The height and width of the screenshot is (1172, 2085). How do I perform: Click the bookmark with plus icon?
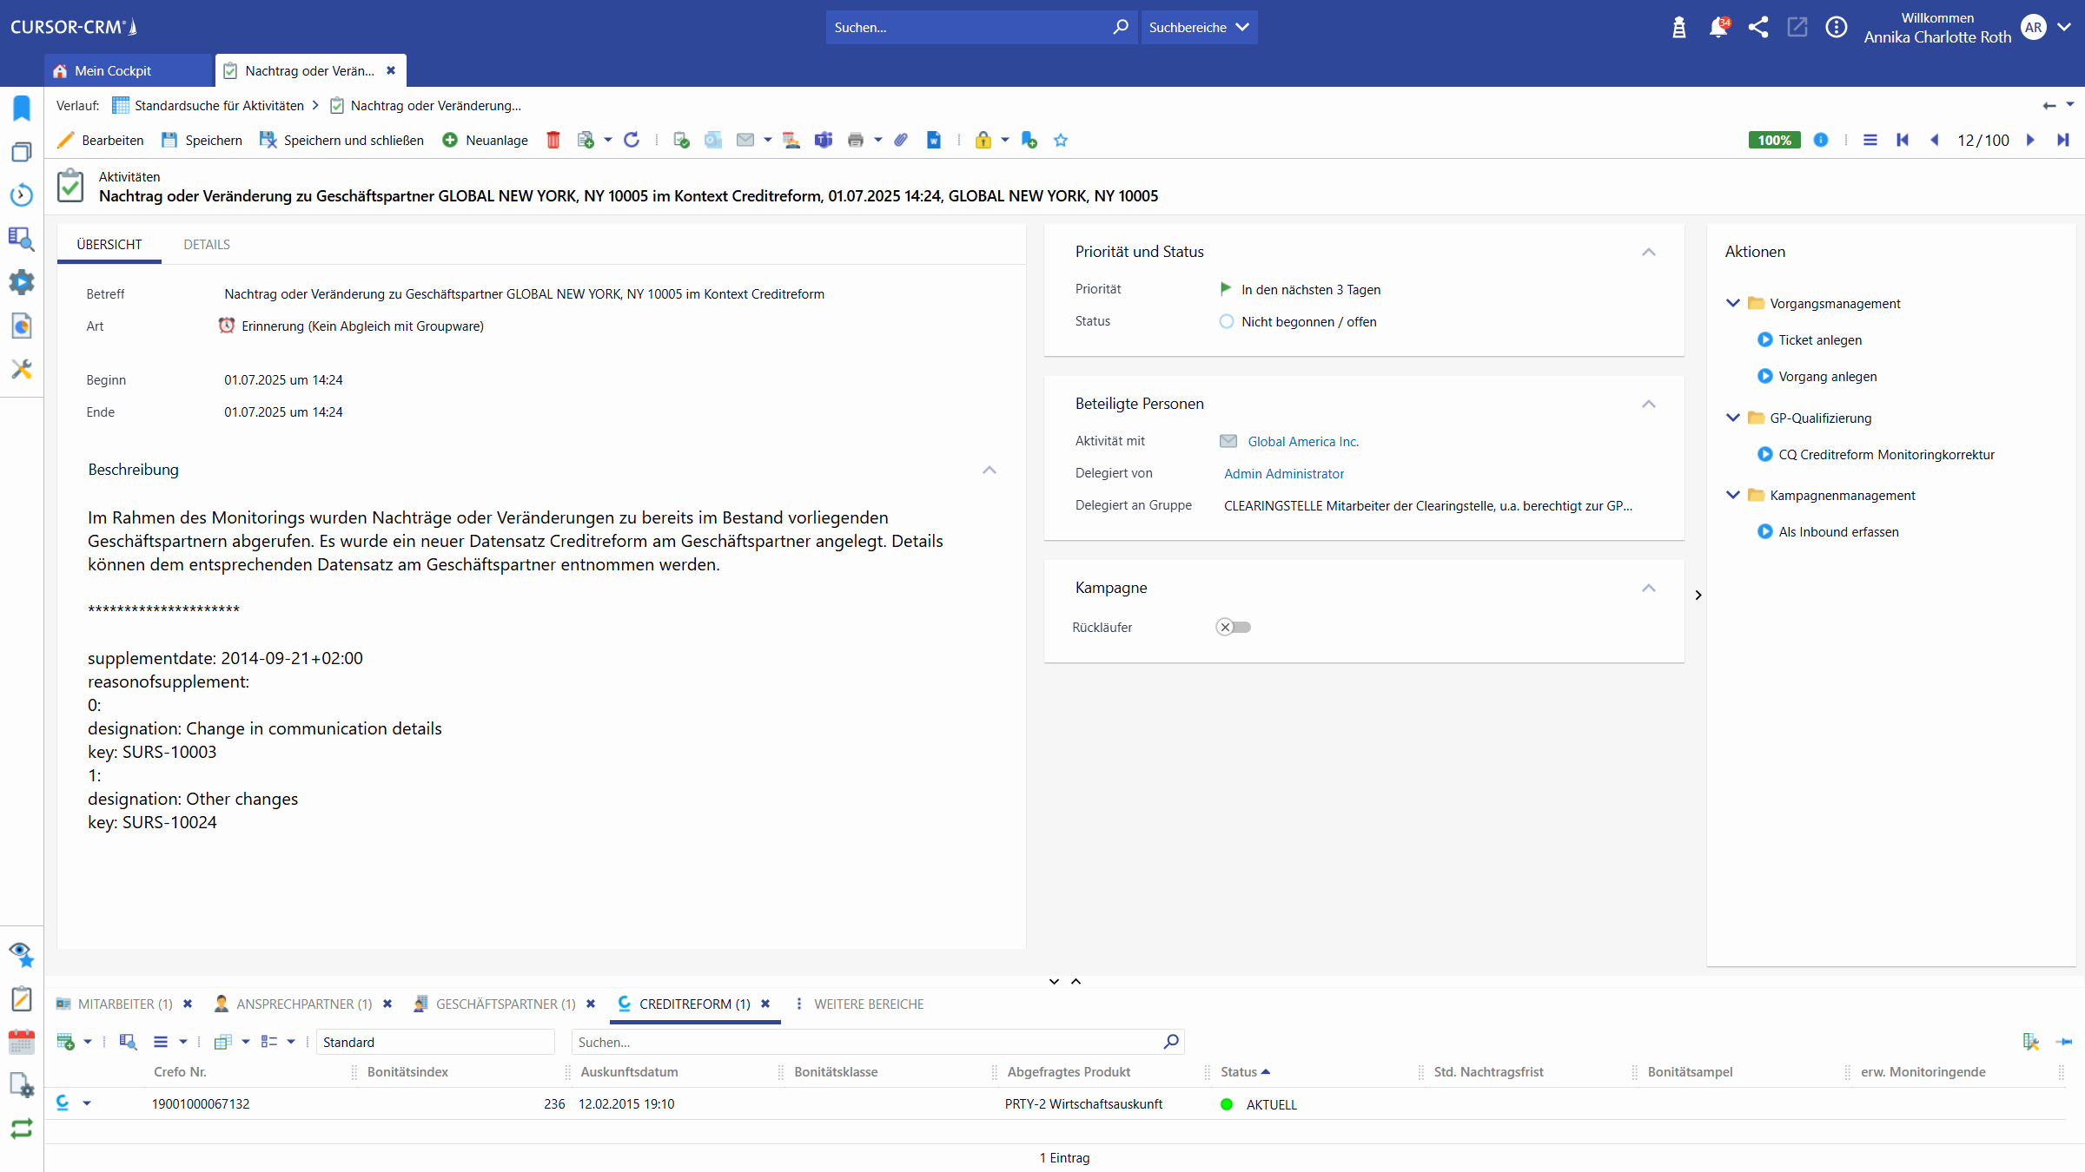[x=1029, y=140]
